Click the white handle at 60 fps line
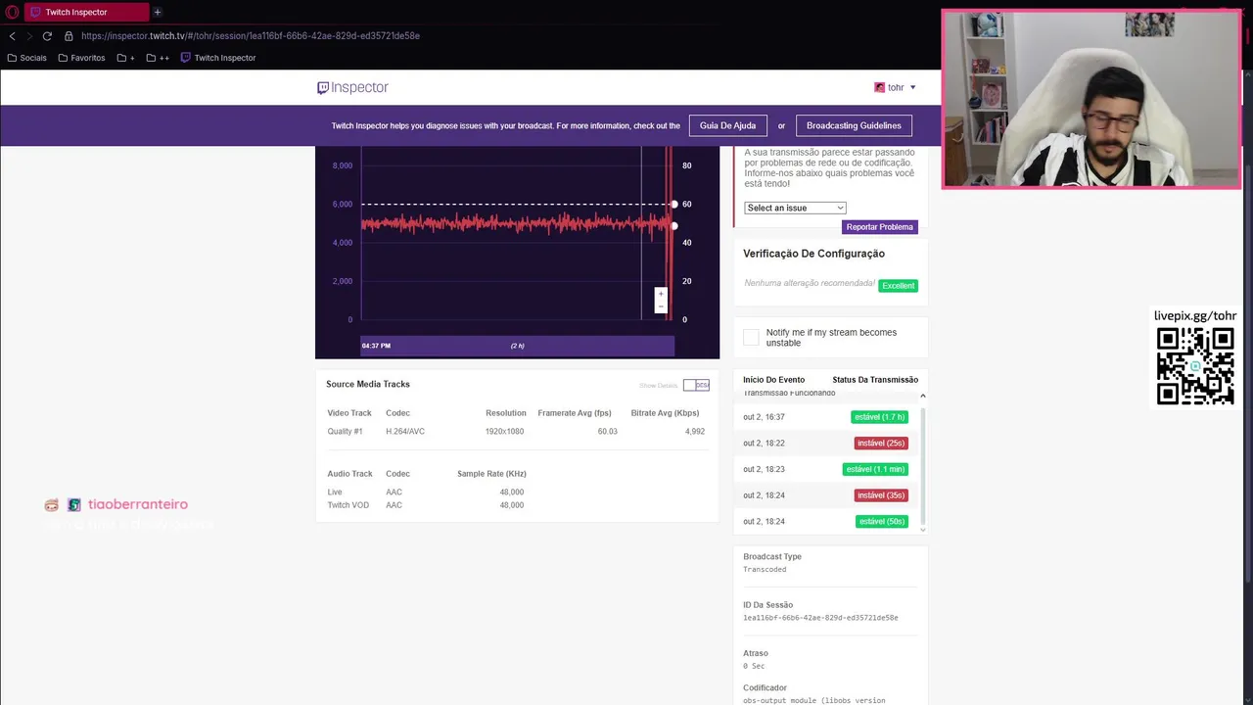This screenshot has height=705, width=1253. click(673, 204)
